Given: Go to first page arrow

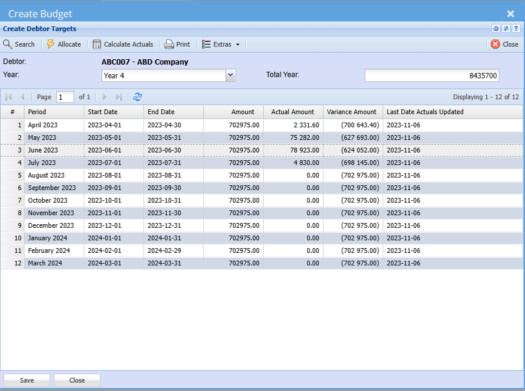Looking at the screenshot, I should 8,97.
